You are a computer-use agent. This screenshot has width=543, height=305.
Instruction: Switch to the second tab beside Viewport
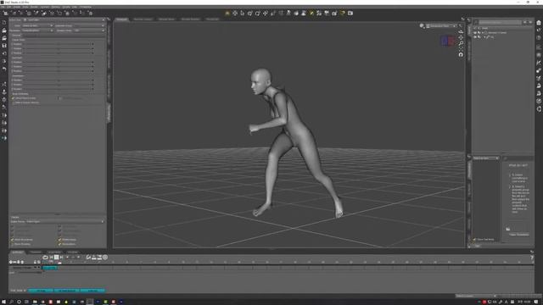143,19
